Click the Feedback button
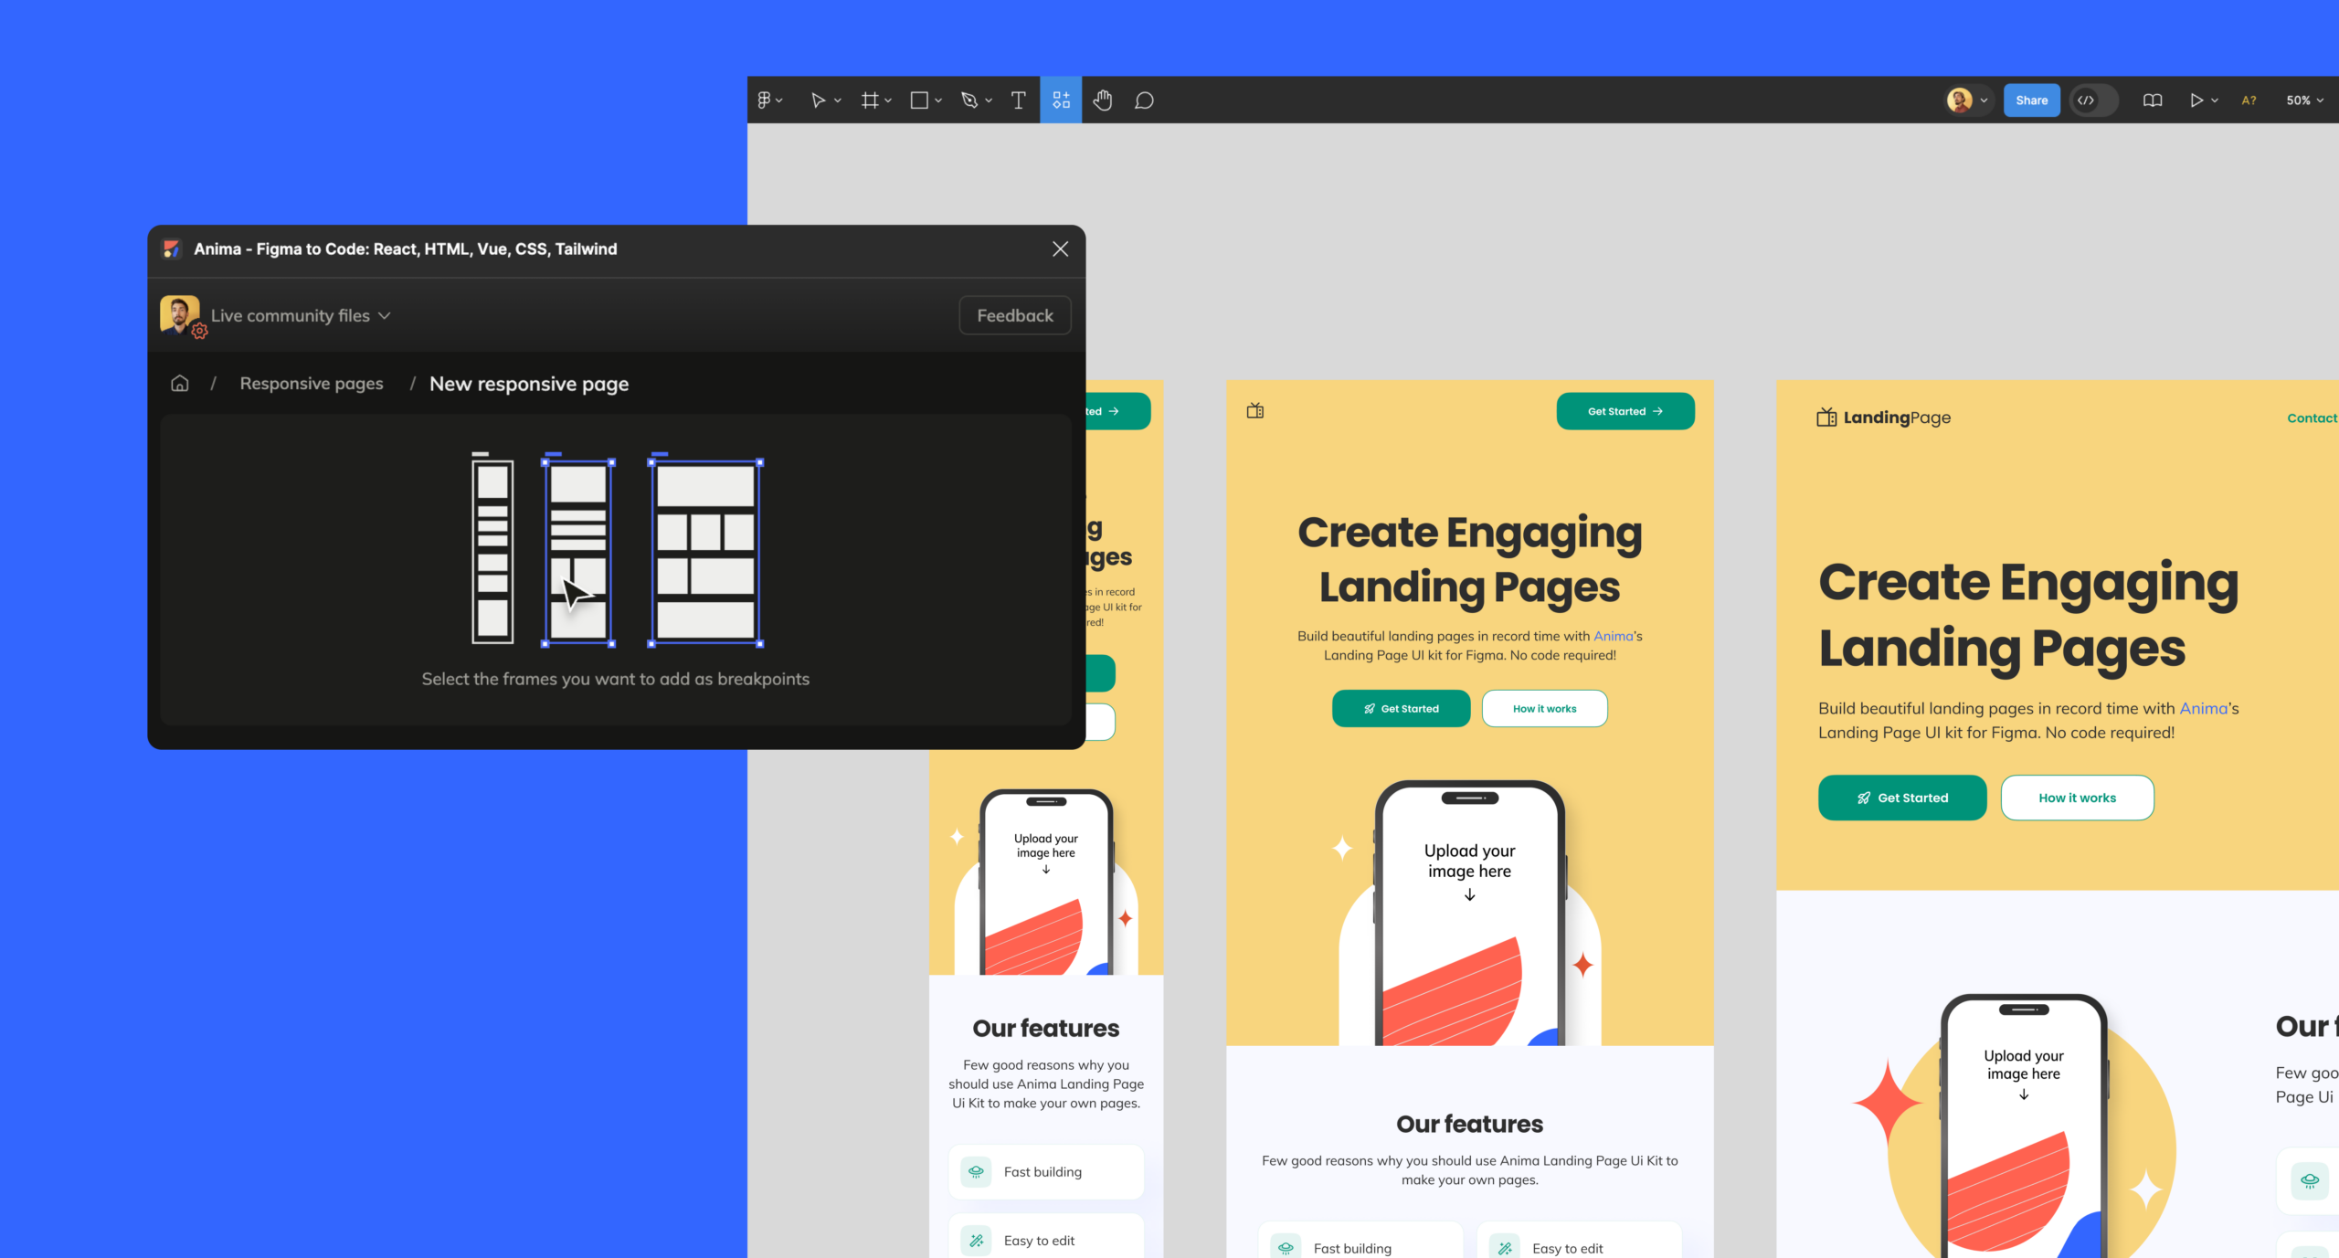Screen dimensions: 2339x1258 [x=1014, y=314]
